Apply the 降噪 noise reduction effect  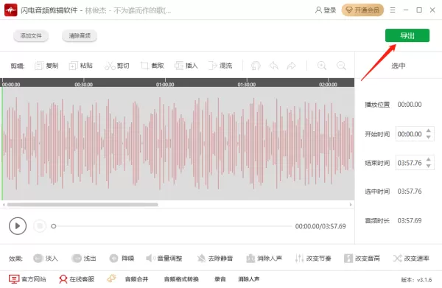pos(122,258)
